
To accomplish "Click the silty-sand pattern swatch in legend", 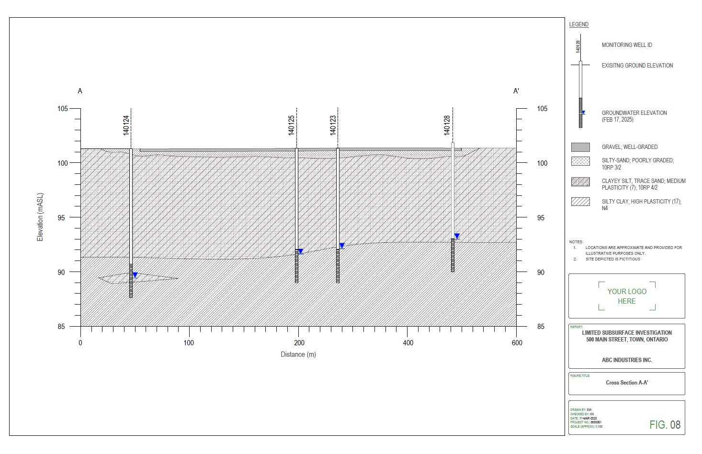I will point(580,161).
